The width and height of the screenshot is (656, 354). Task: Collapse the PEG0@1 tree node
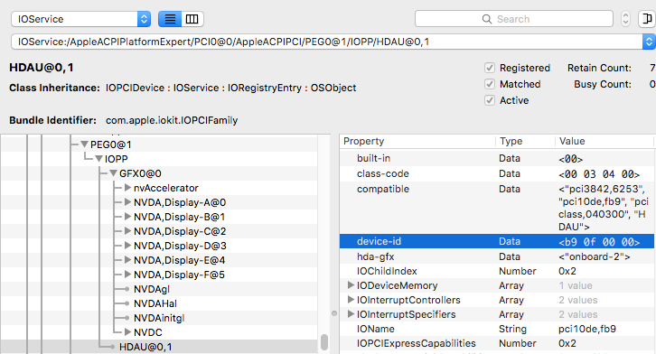(85, 144)
